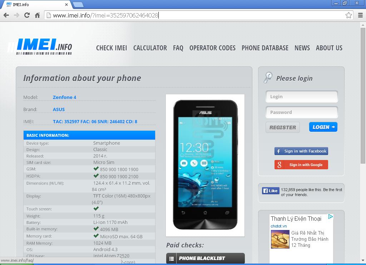Click the Facebook Like button
Image resolution: width=366 pixels, height=265 pixels.
pos(271,191)
